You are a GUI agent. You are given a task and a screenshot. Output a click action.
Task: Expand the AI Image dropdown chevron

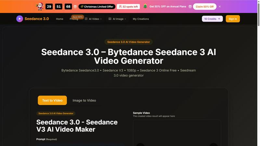[x=125, y=19]
